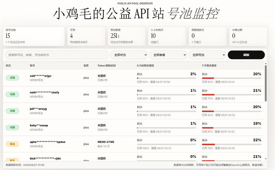Click the 5-hour progress bar for jell***anzyg
The width and height of the screenshot is (275, 170).
coord(167,111)
